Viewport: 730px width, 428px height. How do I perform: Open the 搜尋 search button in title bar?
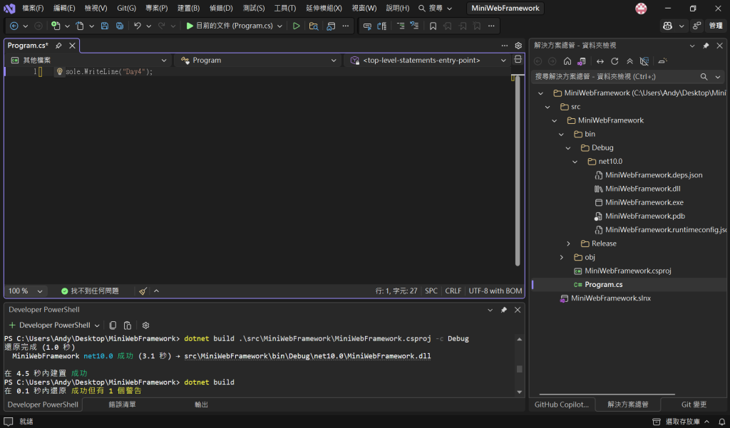(x=435, y=9)
